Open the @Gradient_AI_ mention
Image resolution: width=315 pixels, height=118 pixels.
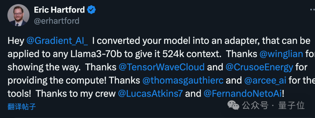[x=57, y=41]
